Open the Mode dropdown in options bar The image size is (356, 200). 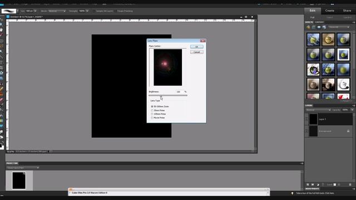pos(57,11)
